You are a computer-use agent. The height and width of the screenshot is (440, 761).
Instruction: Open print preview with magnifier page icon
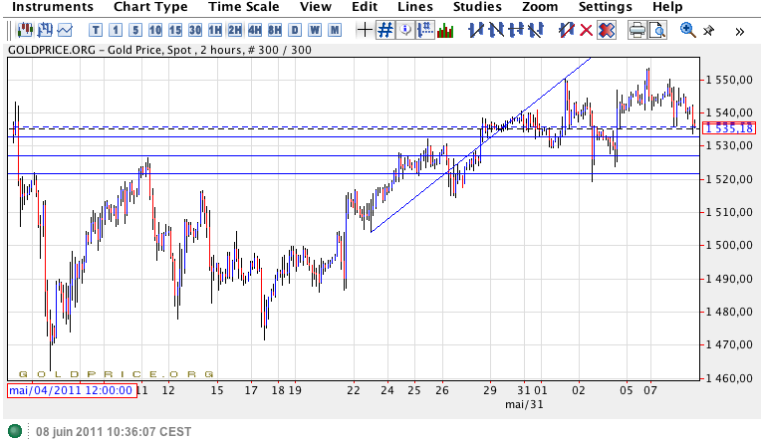pos(657,30)
